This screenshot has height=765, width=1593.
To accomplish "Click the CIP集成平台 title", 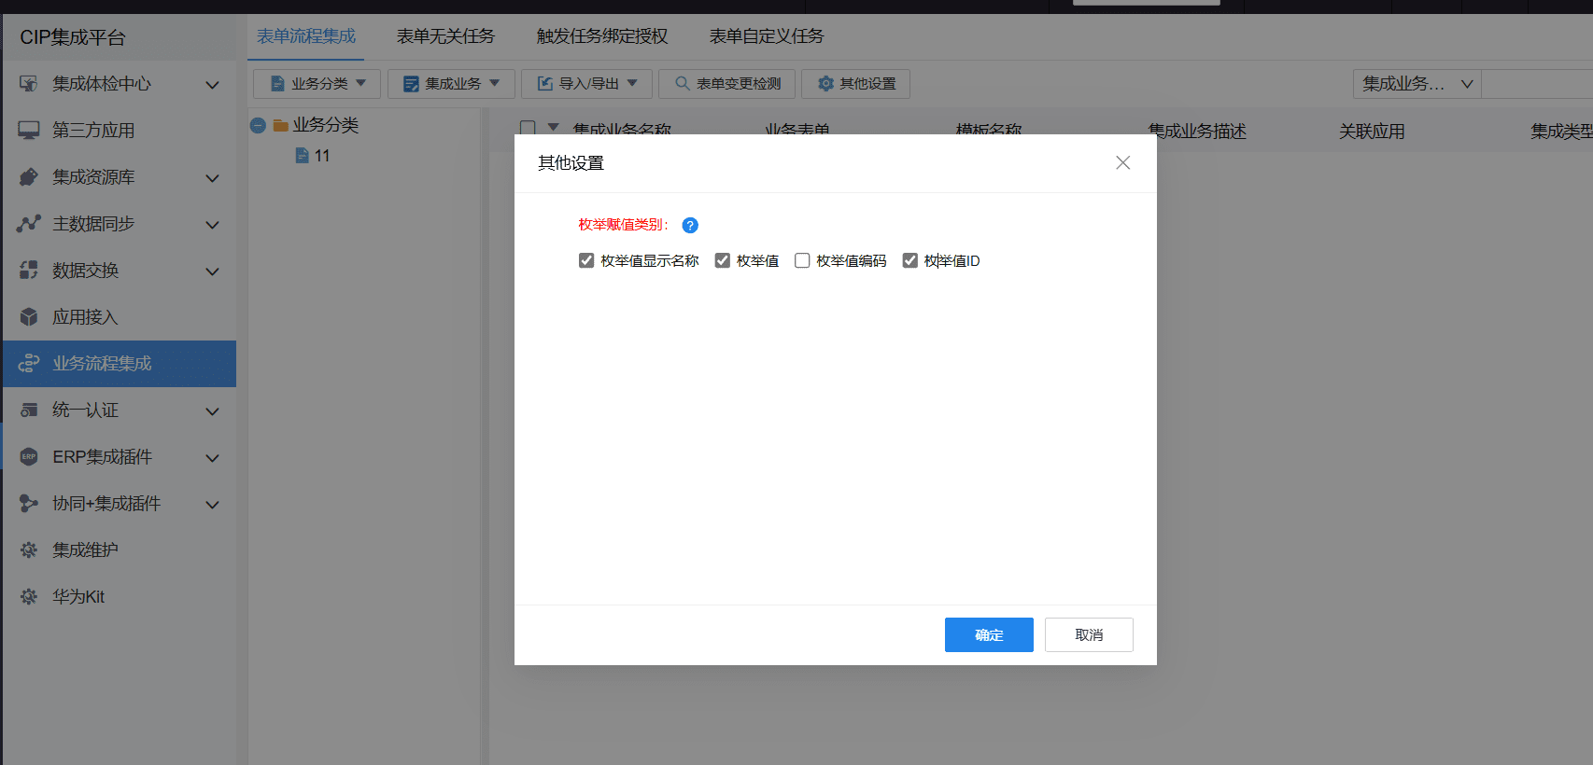I will coord(73,37).
